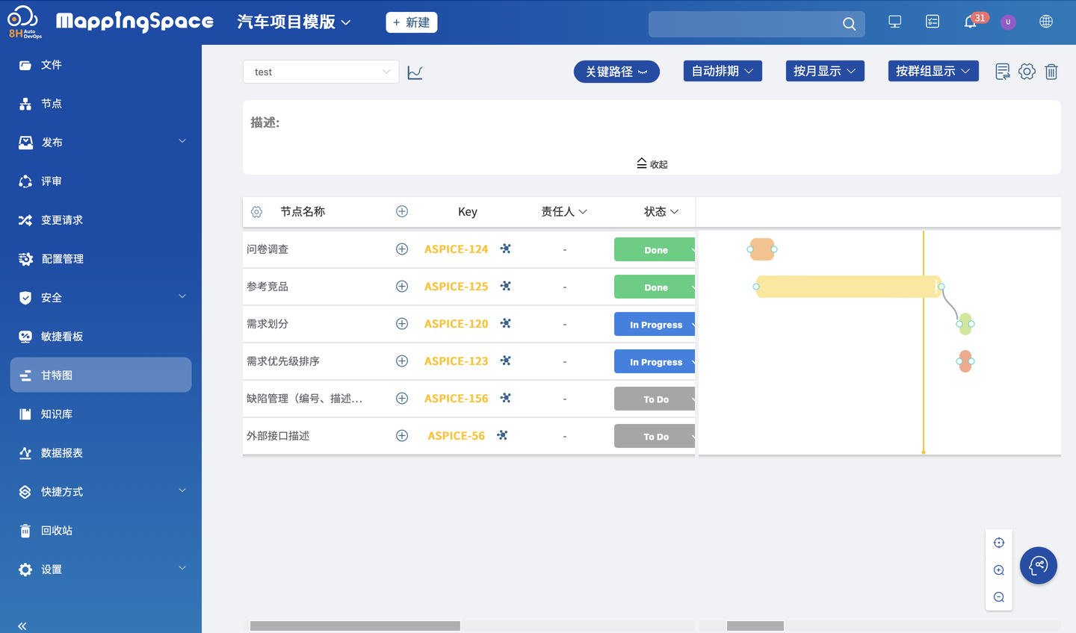Viewport: 1076px width, 633px height.
Task: Open the notifications bell icon
Action: point(970,22)
